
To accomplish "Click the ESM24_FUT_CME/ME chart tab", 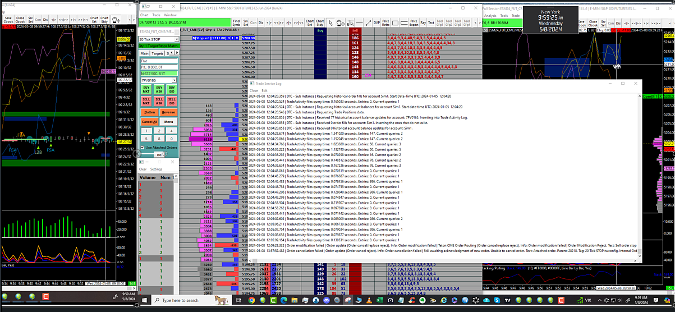I will (x=159, y=31).
